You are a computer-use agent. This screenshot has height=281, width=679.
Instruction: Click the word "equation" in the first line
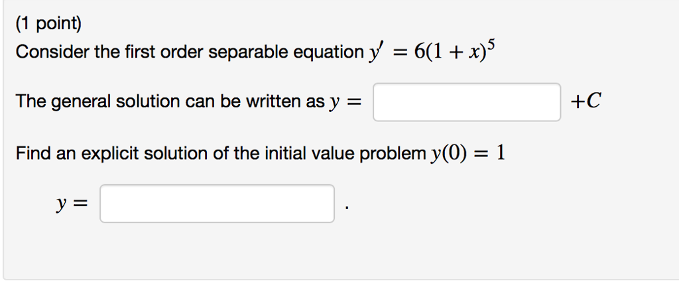pos(328,53)
